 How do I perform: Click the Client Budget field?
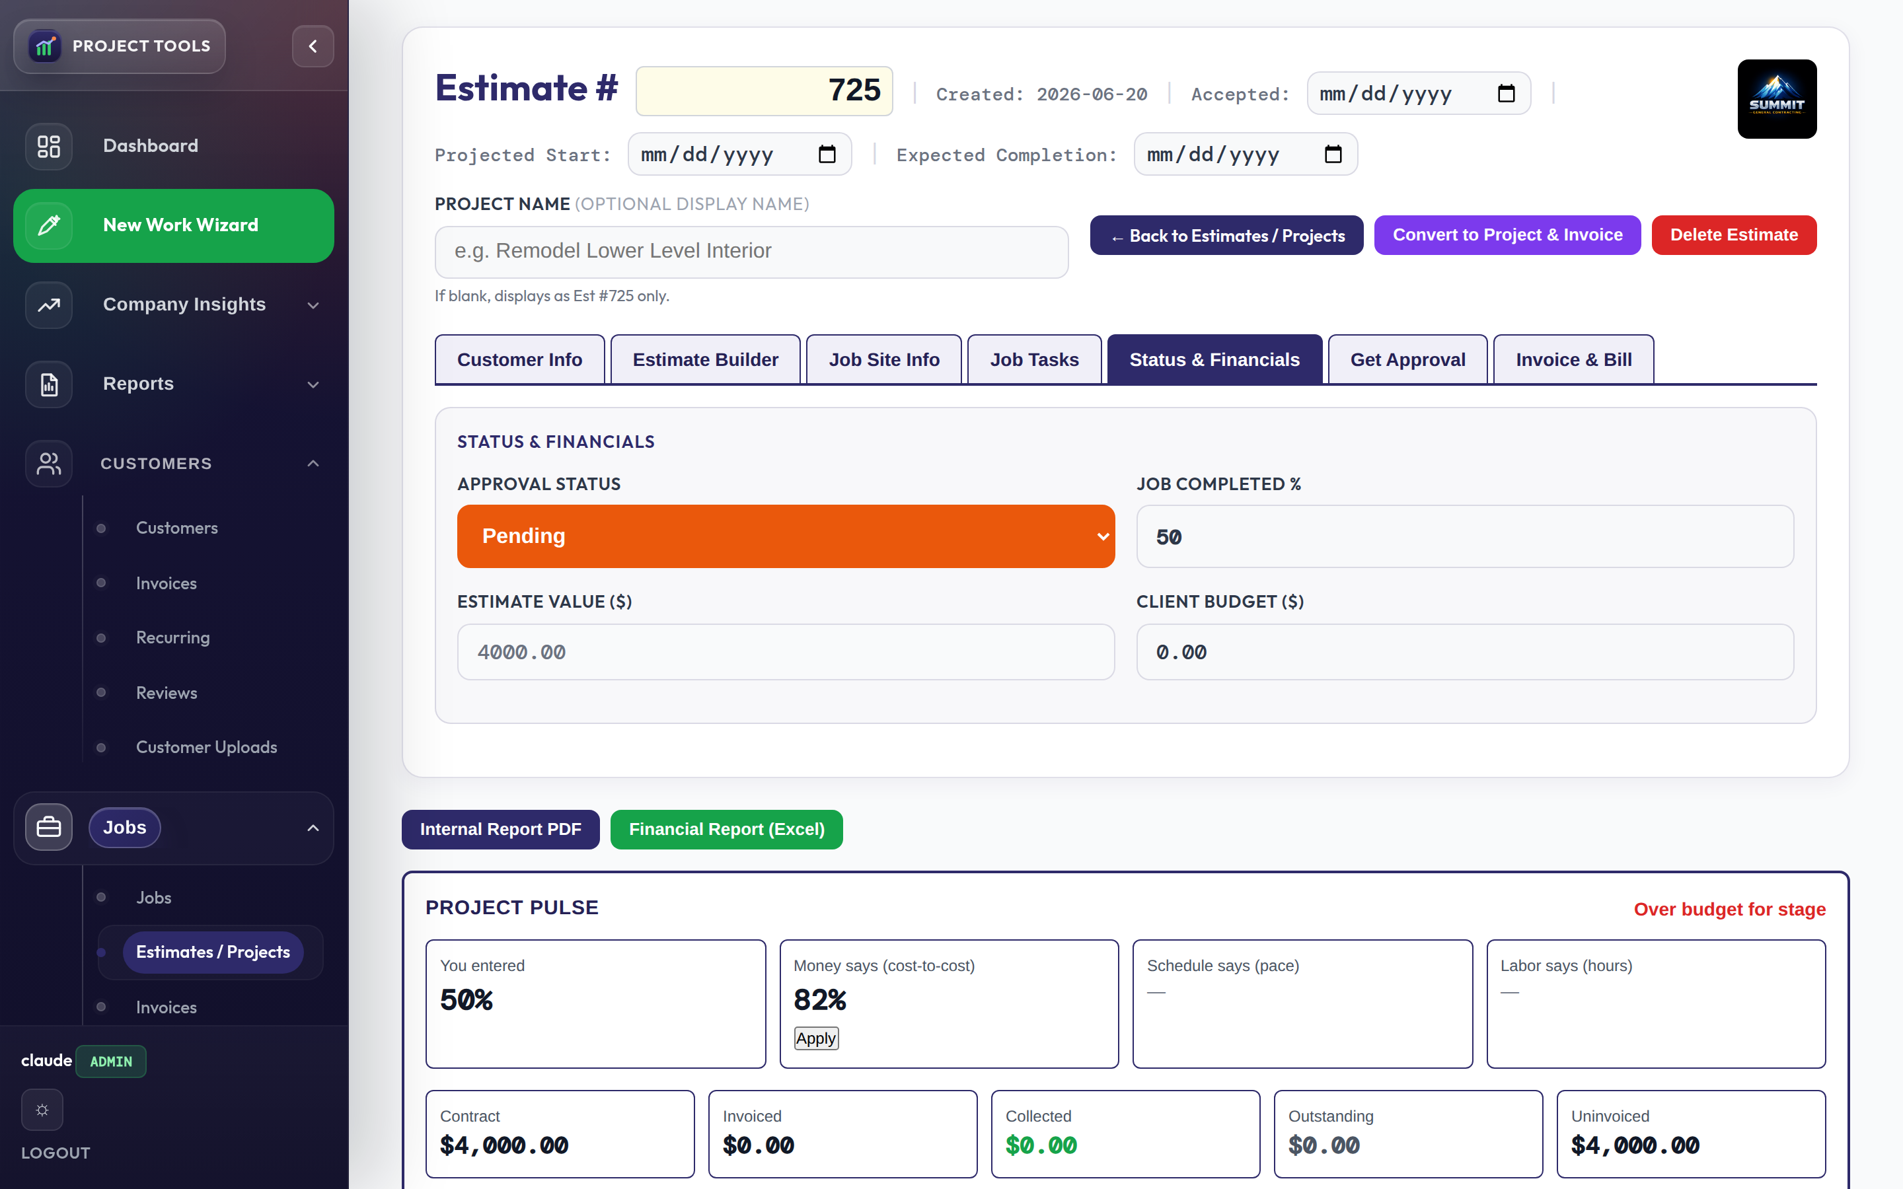[1464, 652]
